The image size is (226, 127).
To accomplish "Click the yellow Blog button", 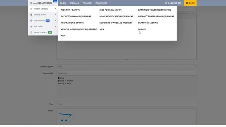I will pyautogui.click(x=190, y=3).
